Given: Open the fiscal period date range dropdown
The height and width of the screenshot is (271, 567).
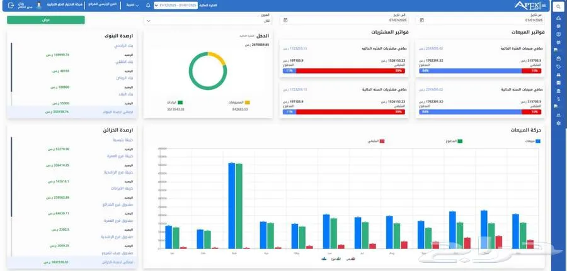Looking at the screenshot, I should click(x=176, y=6).
